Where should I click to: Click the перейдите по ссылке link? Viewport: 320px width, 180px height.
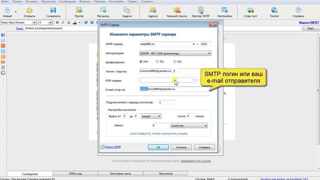tap(195, 161)
